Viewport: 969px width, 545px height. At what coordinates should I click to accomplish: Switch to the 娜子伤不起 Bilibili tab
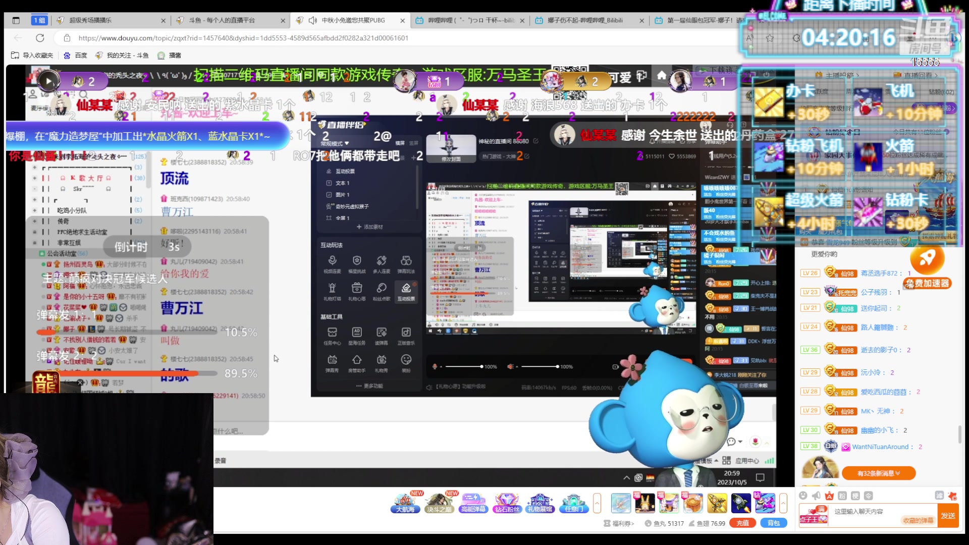[589, 20]
